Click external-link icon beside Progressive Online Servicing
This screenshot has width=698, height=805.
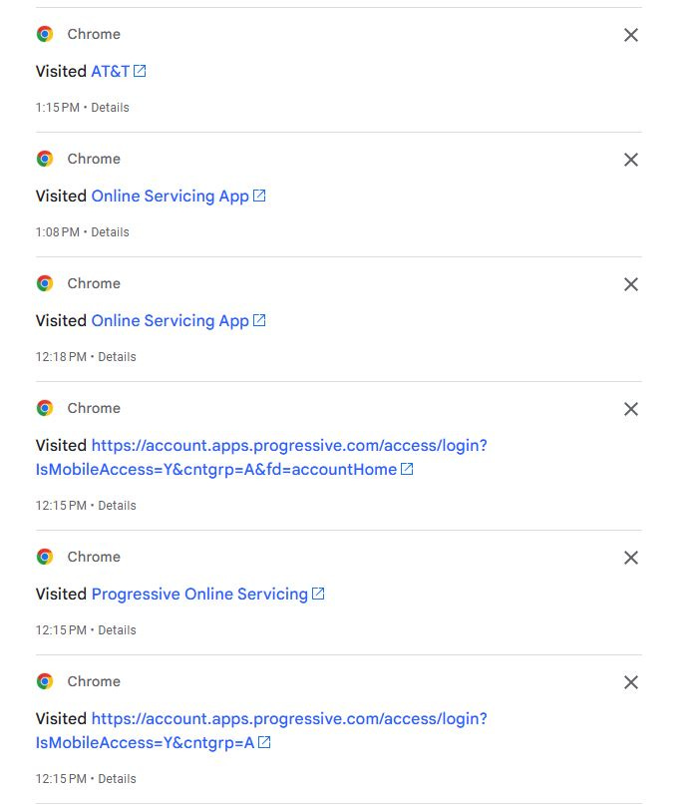tap(318, 594)
